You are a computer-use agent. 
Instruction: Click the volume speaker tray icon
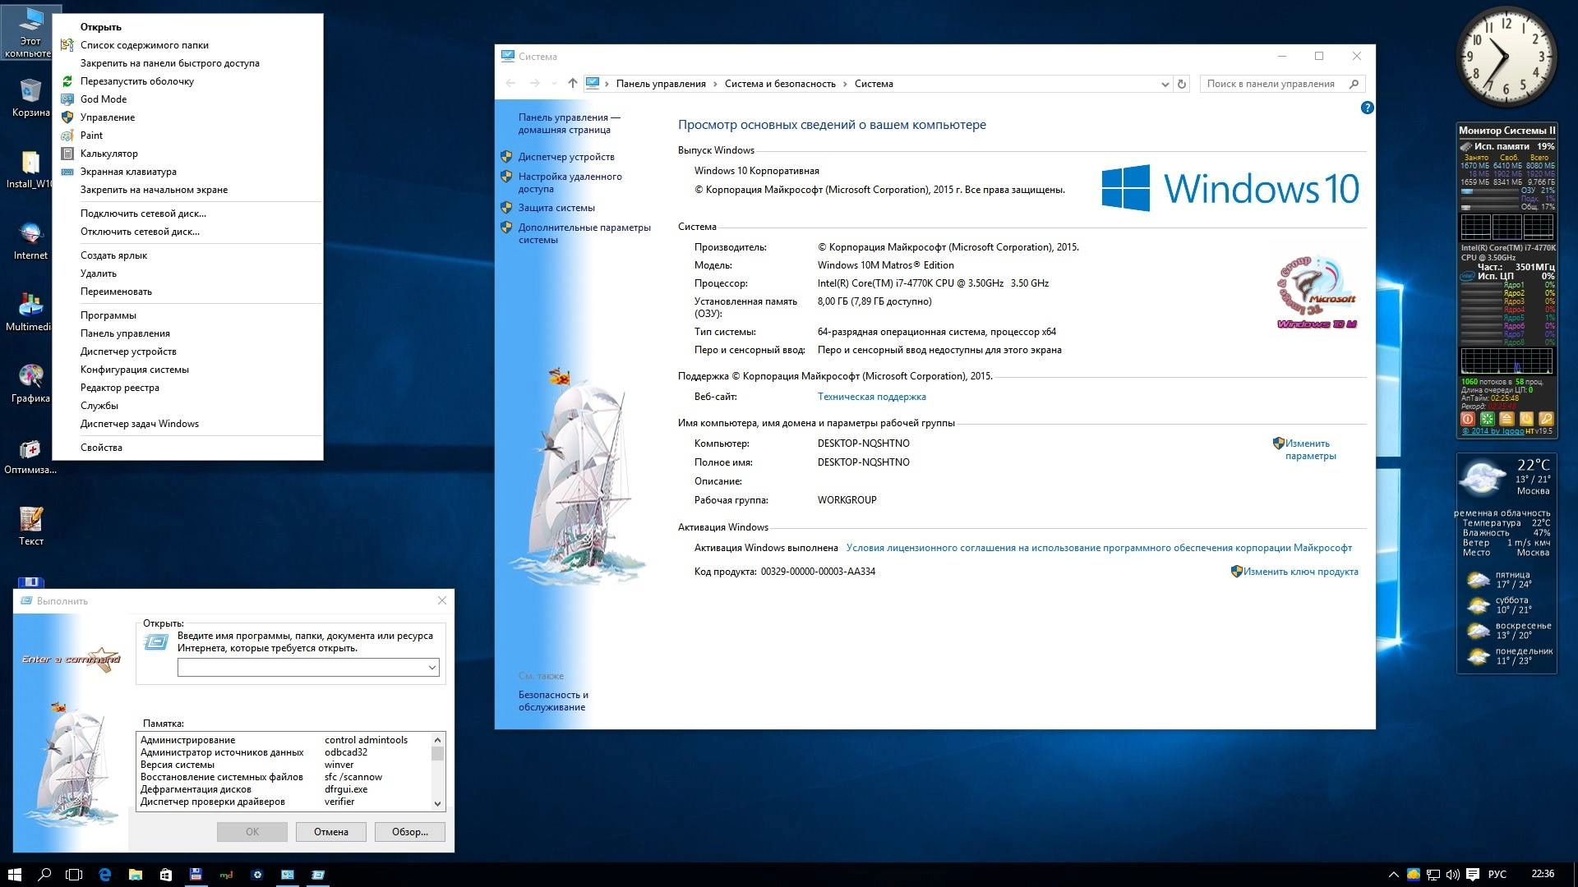pyautogui.click(x=1452, y=875)
